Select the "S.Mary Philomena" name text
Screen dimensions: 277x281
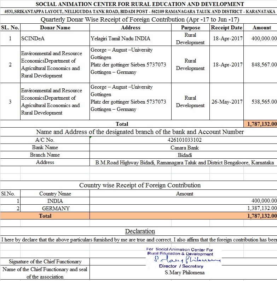pyautogui.click(x=184, y=273)
